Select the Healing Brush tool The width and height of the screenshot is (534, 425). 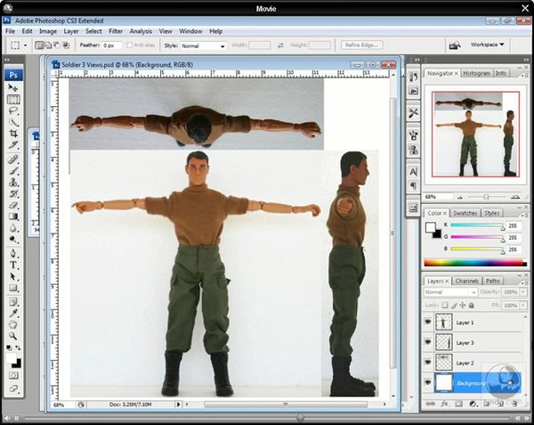tap(13, 159)
